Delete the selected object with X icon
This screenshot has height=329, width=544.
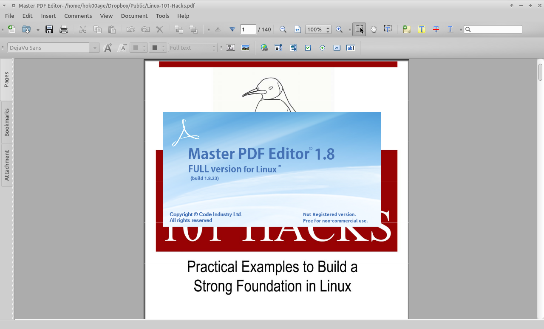[x=160, y=29]
